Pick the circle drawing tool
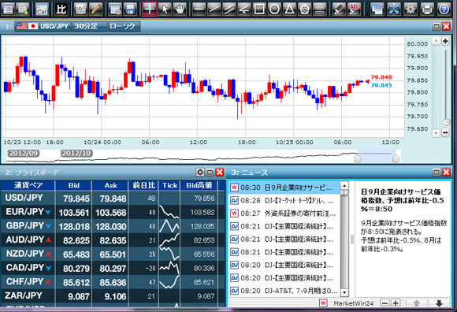Viewport: 457px width, 312px height. tap(274, 9)
